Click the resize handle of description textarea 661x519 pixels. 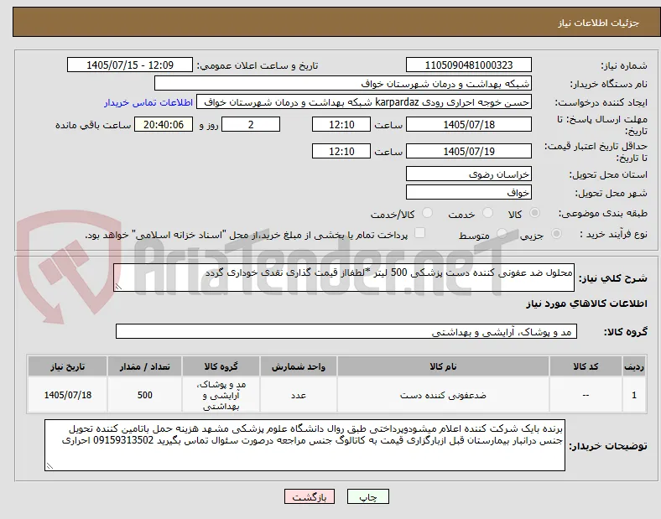tap(118, 287)
